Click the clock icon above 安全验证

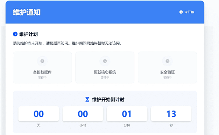(x=168, y=61)
